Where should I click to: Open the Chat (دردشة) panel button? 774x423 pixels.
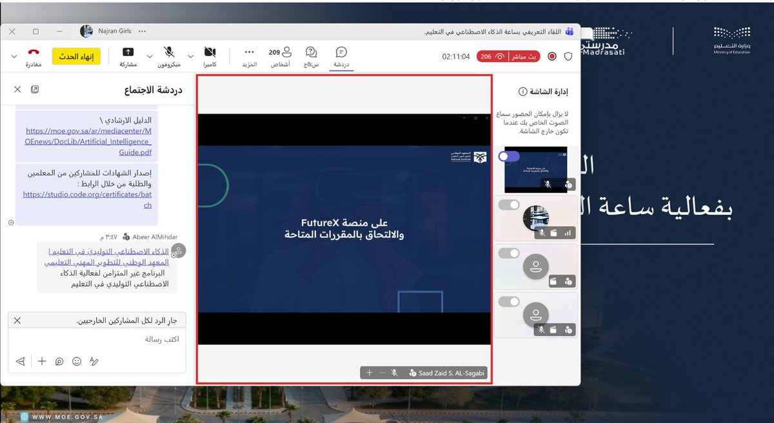[341, 57]
